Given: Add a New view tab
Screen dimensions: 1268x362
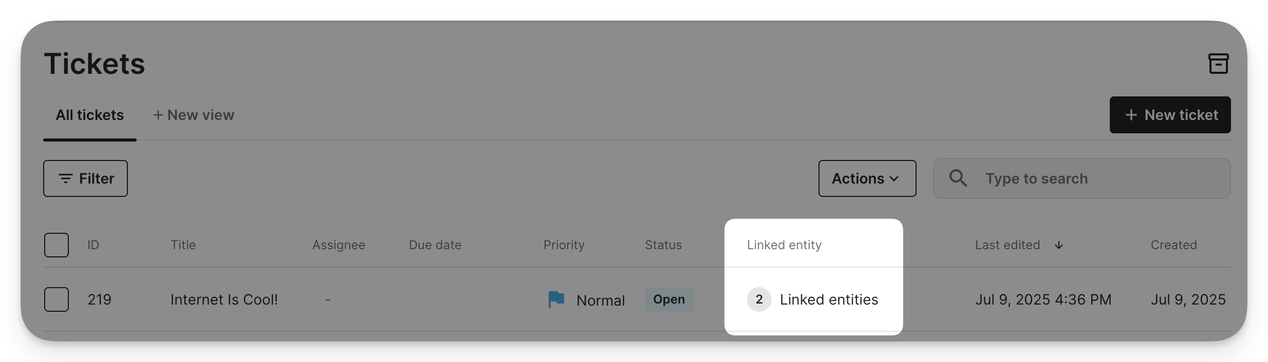Looking at the screenshot, I should click(193, 115).
